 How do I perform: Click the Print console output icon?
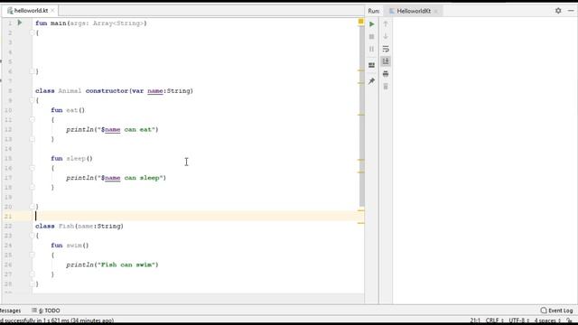[386, 74]
